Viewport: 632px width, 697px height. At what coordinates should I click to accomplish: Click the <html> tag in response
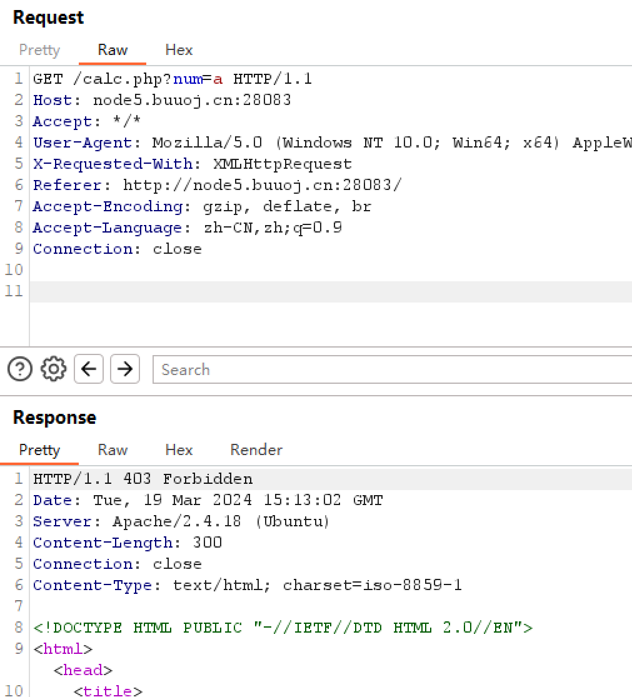[63, 649]
